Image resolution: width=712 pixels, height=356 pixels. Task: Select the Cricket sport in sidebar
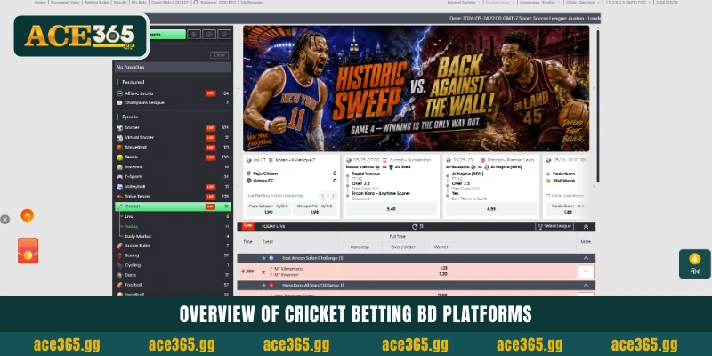click(x=173, y=206)
